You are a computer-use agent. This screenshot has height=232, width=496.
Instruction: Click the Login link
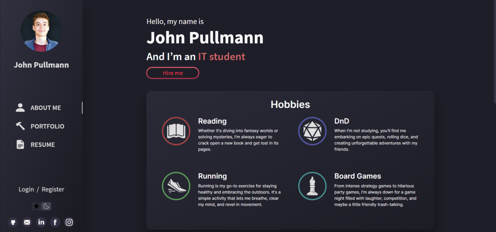pyautogui.click(x=26, y=189)
